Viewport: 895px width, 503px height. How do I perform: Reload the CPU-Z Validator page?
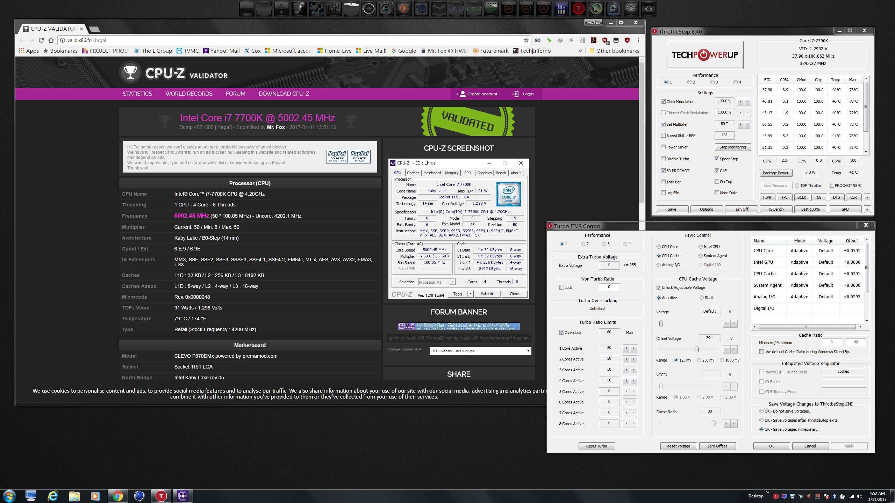click(x=41, y=40)
